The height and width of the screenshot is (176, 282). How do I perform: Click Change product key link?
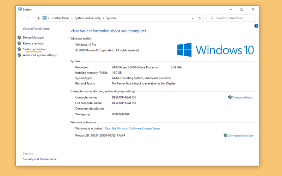(x=241, y=136)
